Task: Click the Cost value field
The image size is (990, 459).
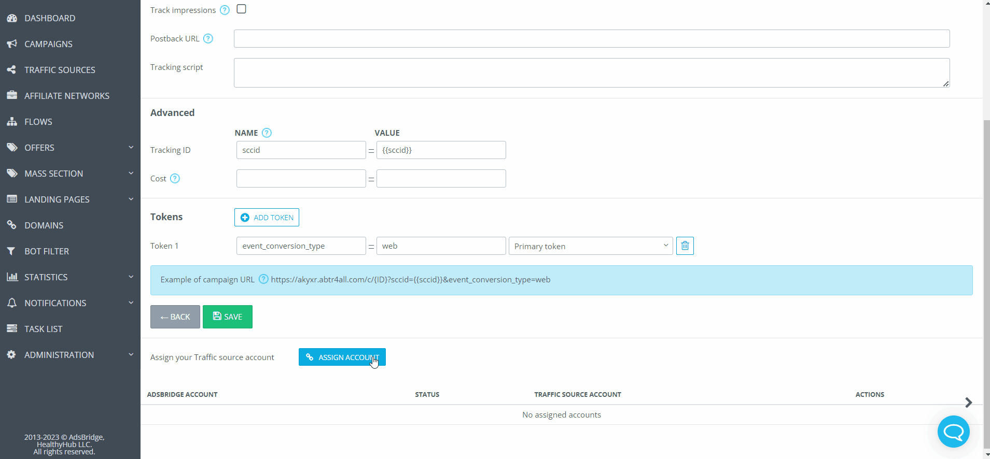Action: click(x=441, y=178)
